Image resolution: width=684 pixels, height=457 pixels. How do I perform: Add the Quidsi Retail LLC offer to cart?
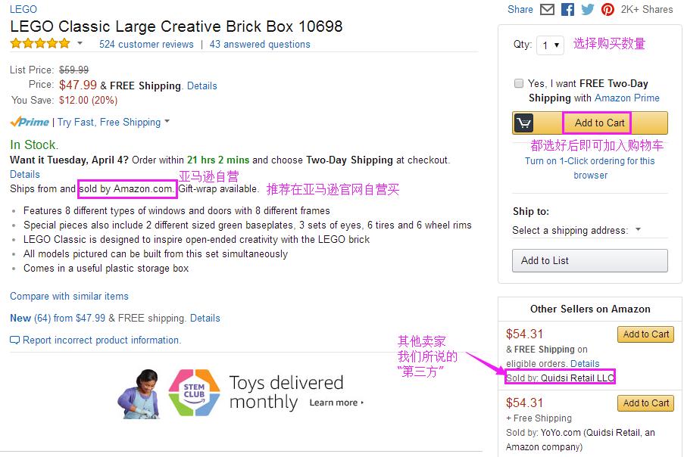(646, 334)
